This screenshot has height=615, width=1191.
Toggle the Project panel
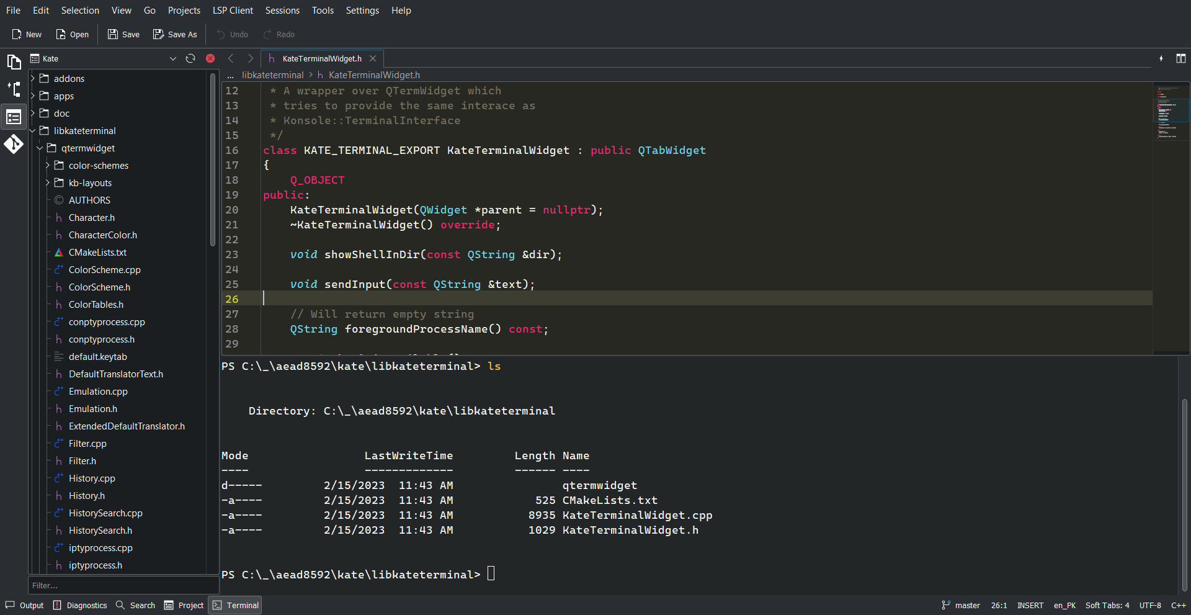pyautogui.click(x=184, y=605)
